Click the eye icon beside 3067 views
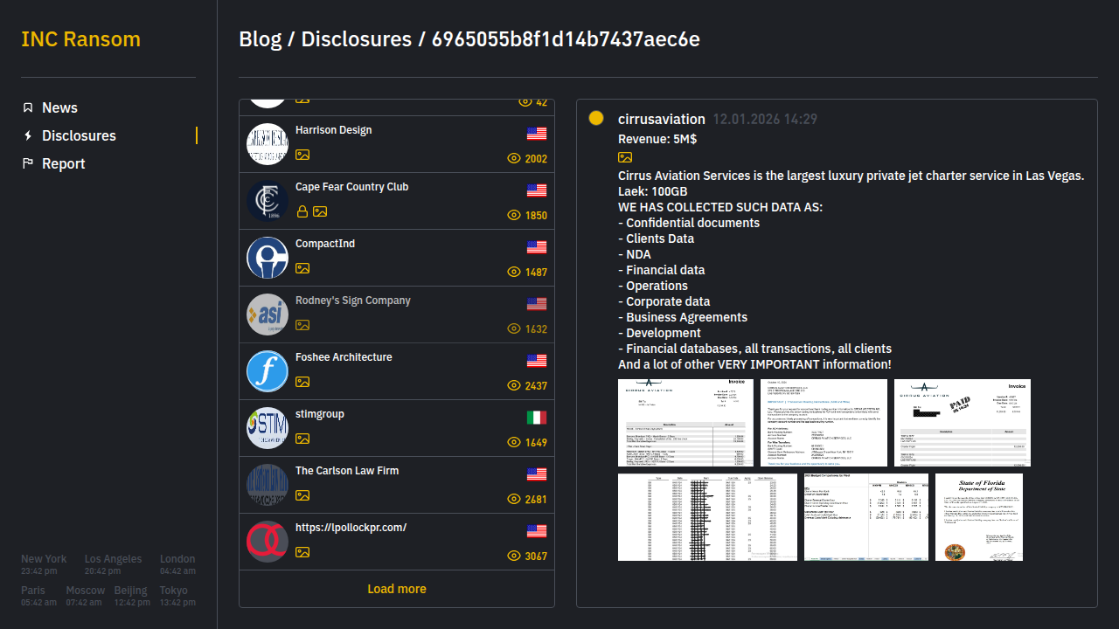The image size is (1119, 629). coord(514,556)
